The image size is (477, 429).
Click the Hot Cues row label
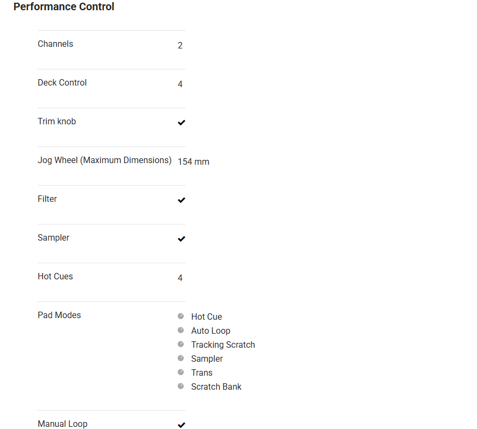point(55,277)
